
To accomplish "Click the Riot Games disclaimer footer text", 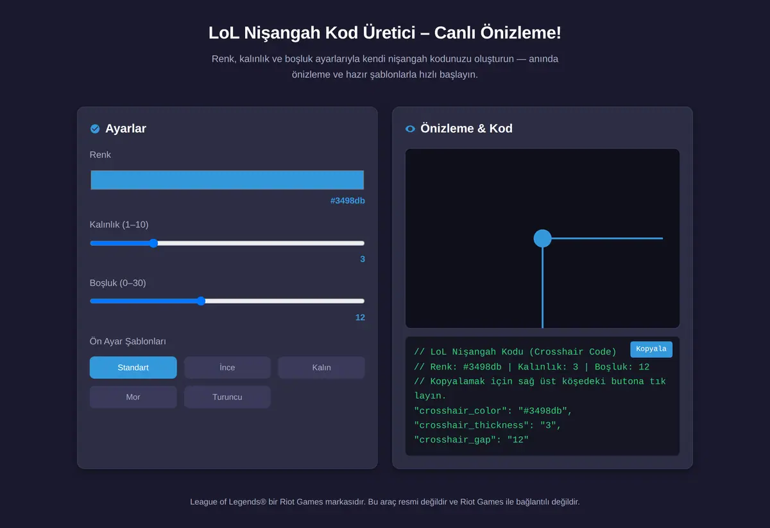I will tap(385, 502).
